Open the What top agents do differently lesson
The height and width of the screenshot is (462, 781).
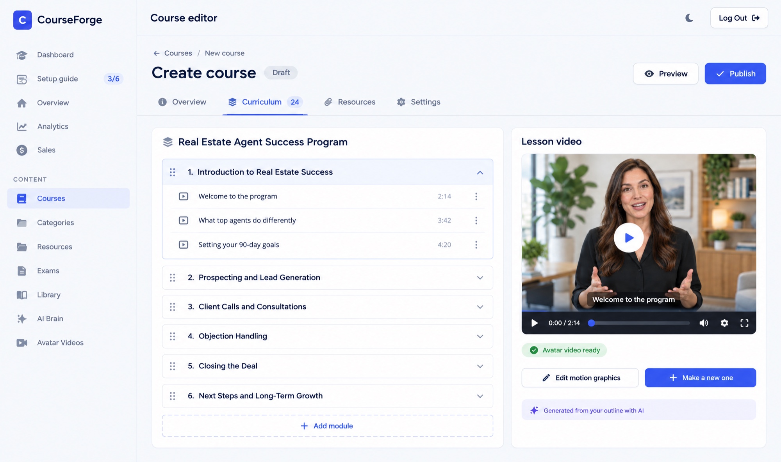pos(327,221)
